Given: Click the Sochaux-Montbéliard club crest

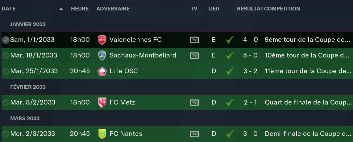Looking at the screenshot, I should point(102,56).
